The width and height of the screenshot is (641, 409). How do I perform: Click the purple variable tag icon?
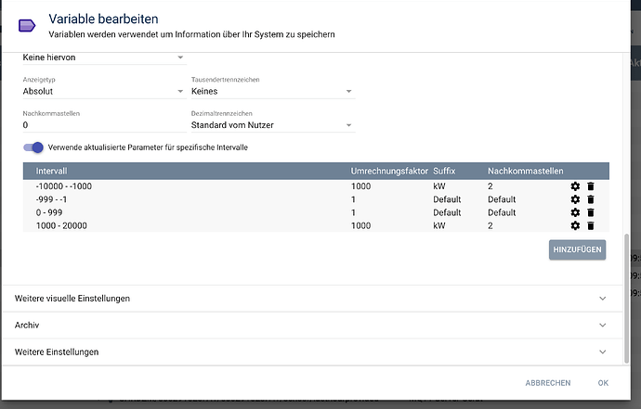(27, 26)
